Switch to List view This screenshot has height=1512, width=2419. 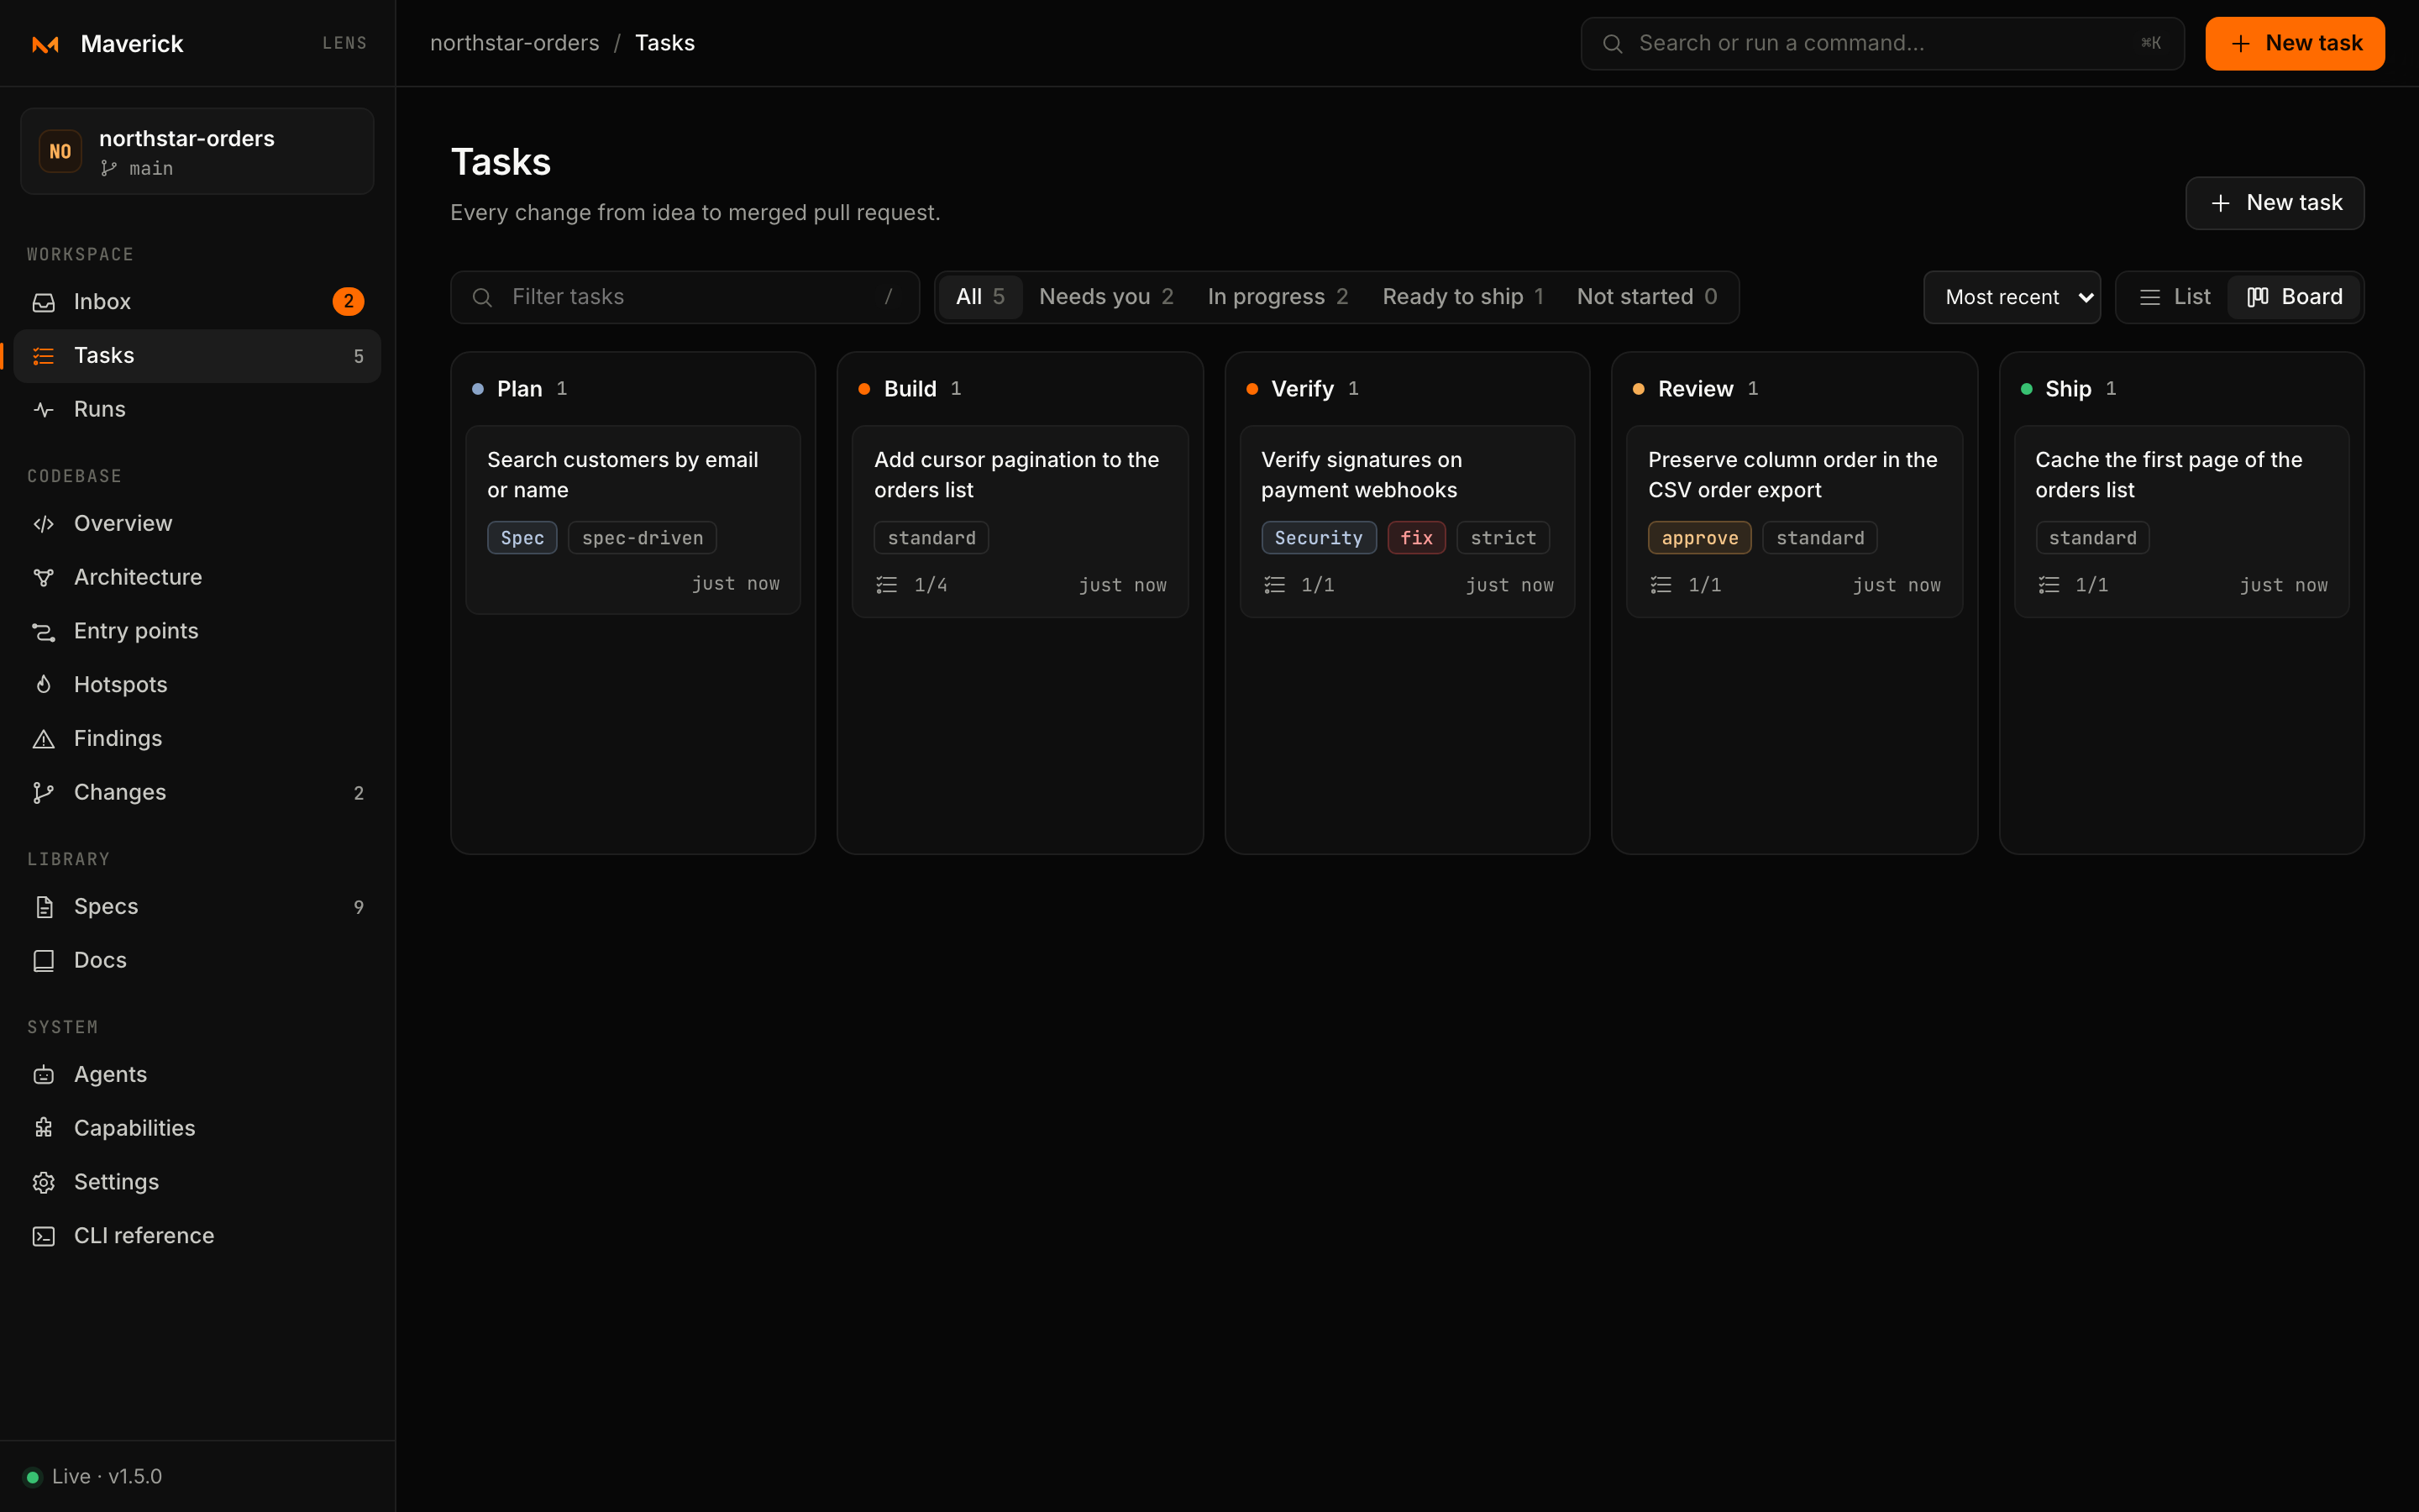tap(2174, 297)
